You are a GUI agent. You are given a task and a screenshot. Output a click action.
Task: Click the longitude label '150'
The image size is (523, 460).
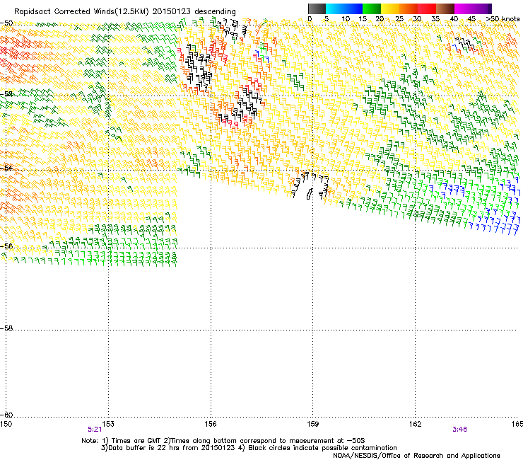coord(6,424)
